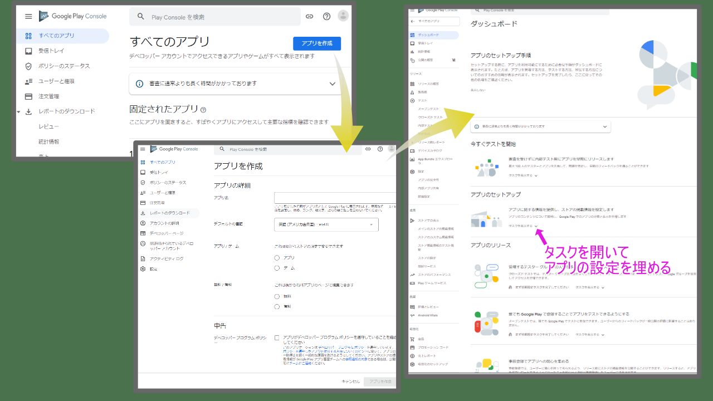Expand 審査に通常よりも長く notice in dashboard window
This screenshot has height=401, width=713.
(605, 127)
